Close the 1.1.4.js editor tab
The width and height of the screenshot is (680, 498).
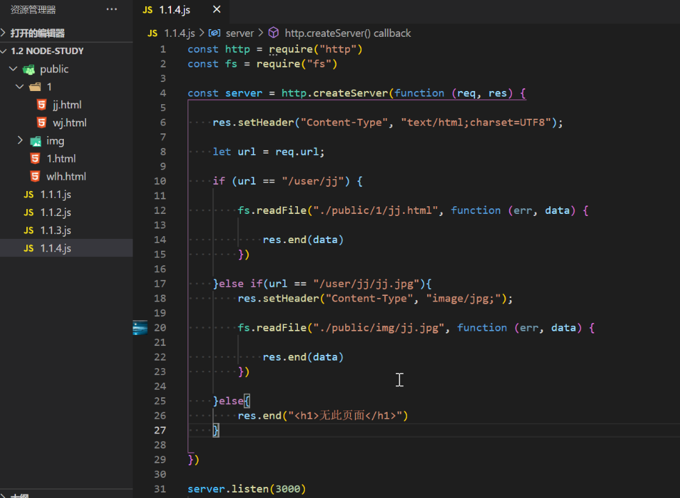click(217, 10)
